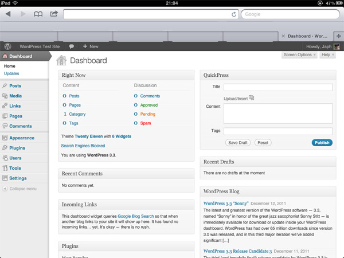
Task: Tap the Safari address bar
Action: tap(147, 14)
